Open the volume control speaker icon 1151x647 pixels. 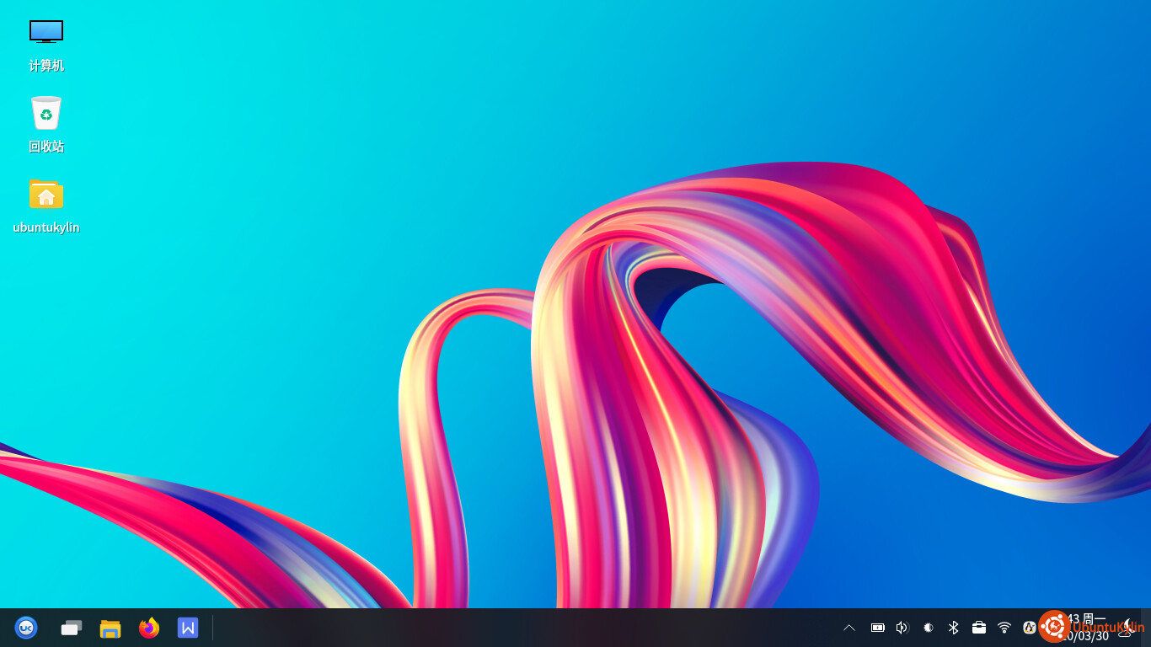coord(902,628)
